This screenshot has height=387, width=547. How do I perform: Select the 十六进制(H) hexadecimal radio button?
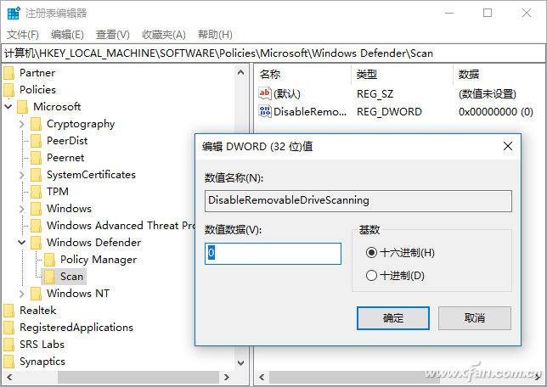click(371, 252)
